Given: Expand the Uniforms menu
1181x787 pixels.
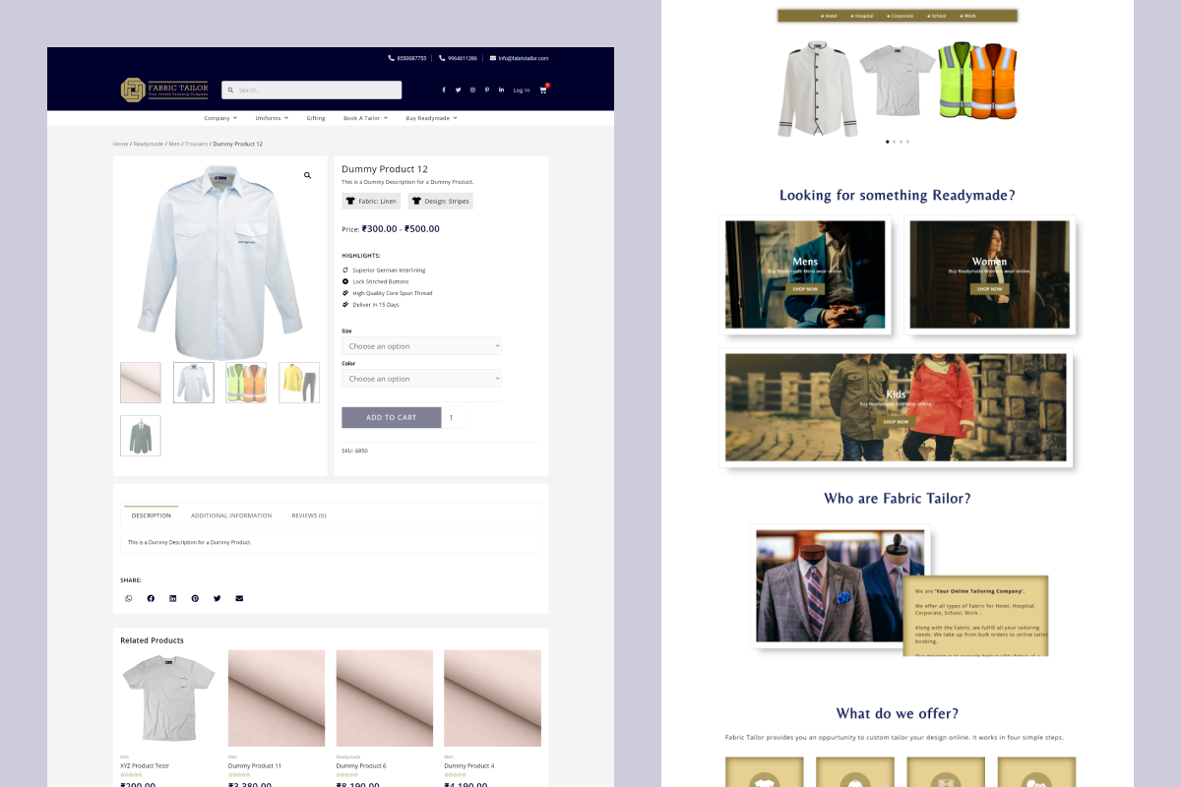Looking at the screenshot, I should [x=272, y=118].
